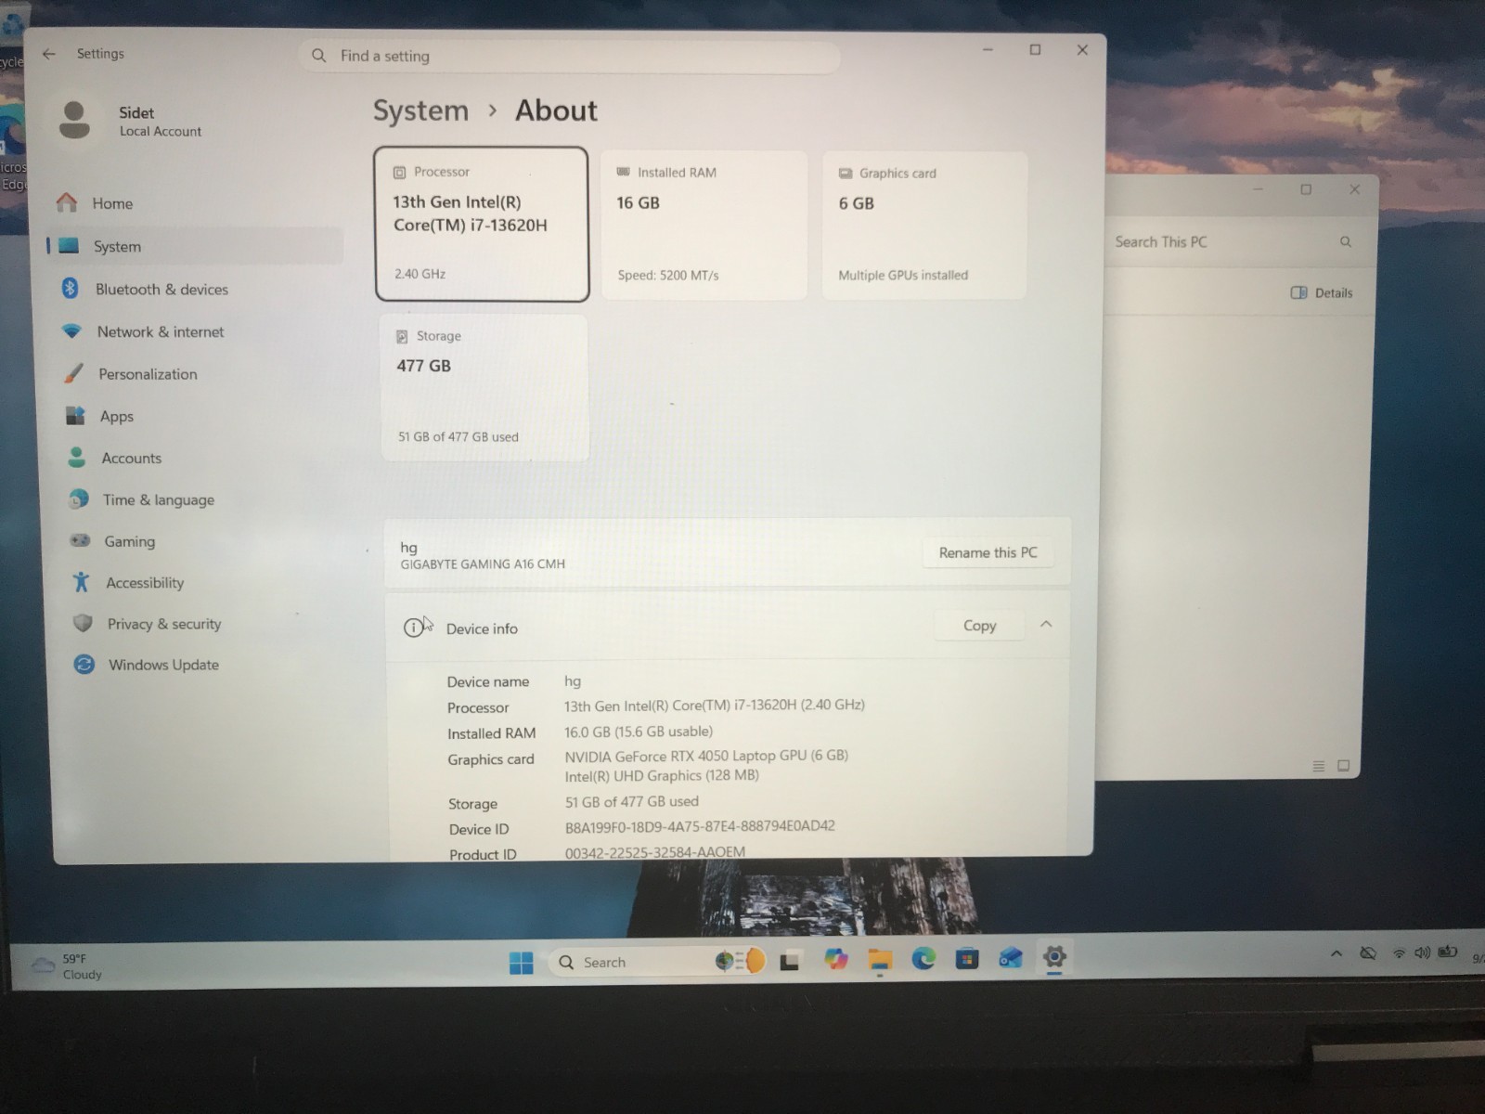Launch Microsoft Edge from the taskbar

(x=923, y=959)
